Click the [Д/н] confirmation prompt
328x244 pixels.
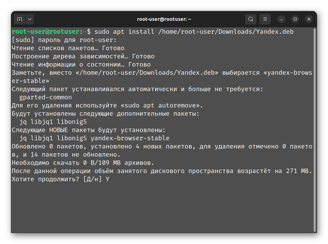coord(92,179)
